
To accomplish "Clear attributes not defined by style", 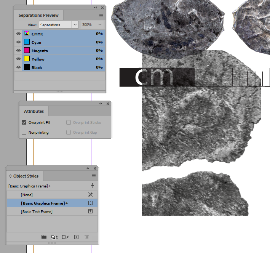I will [x=66, y=237].
